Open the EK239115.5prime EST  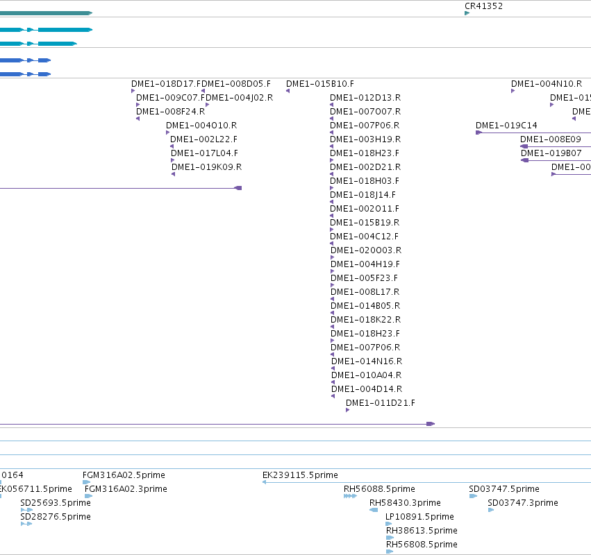click(x=300, y=475)
